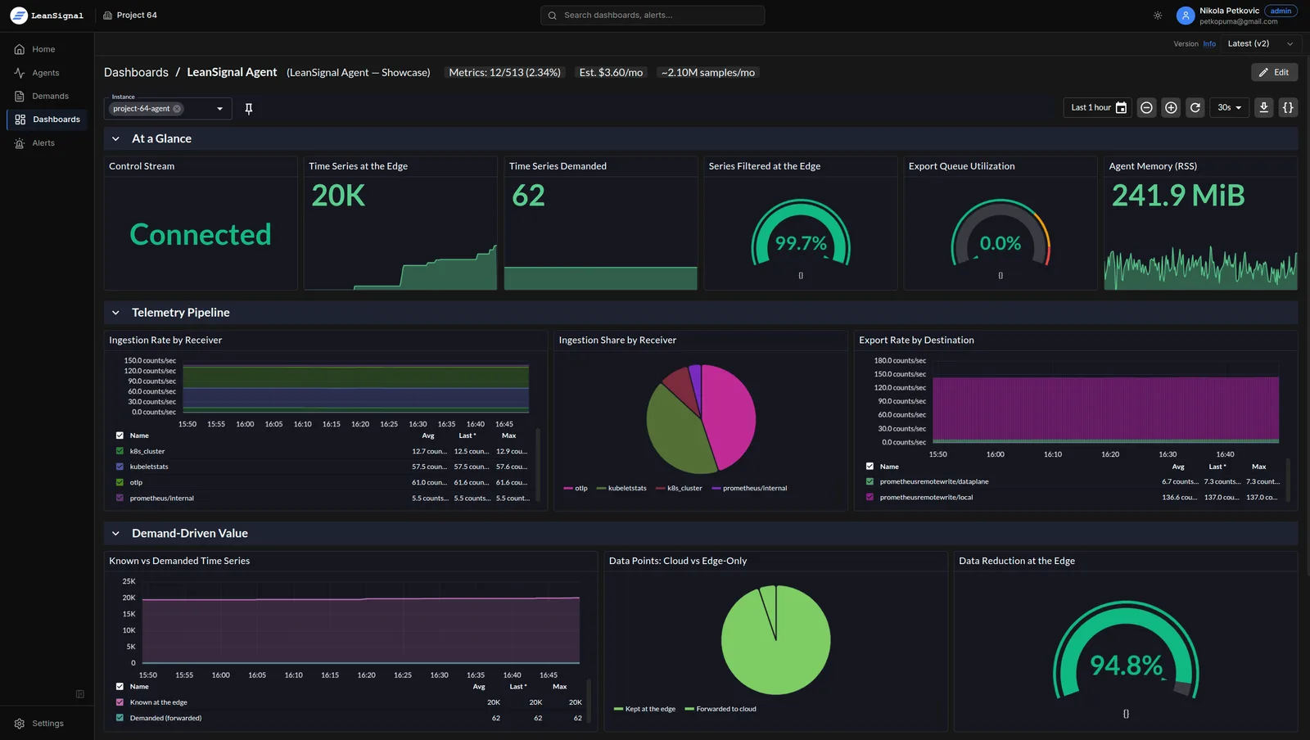Open the Version Latest (v2) dropdown
Viewport: 1310px width, 740px height.
point(1260,44)
